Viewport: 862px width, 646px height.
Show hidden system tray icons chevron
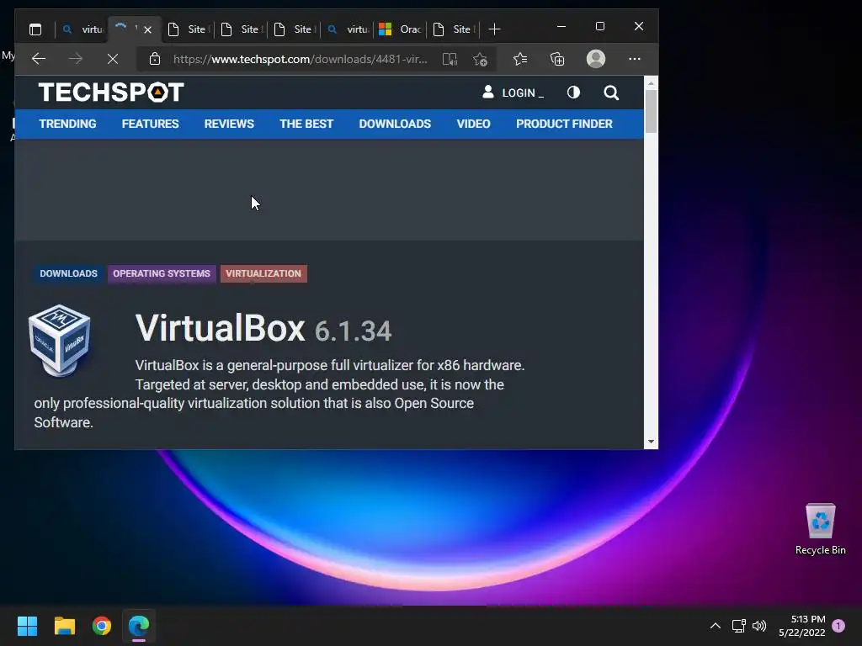[x=716, y=626]
